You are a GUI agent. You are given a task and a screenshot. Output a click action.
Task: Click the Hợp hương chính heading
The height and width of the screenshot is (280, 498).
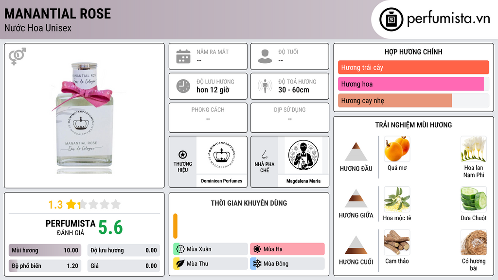coord(413,52)
